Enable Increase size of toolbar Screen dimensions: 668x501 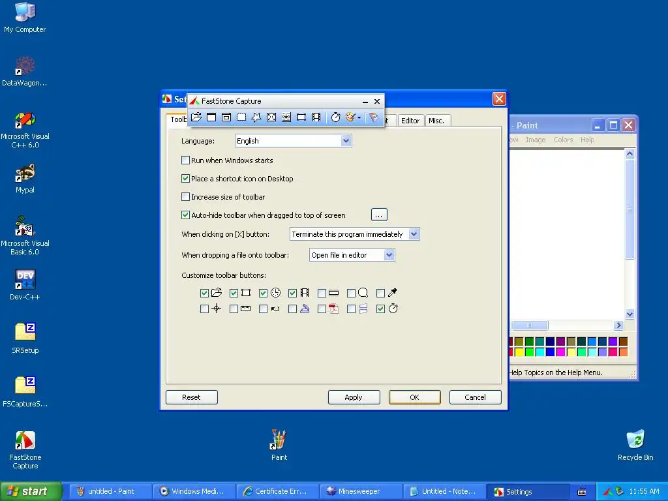[x=185, y=197]
